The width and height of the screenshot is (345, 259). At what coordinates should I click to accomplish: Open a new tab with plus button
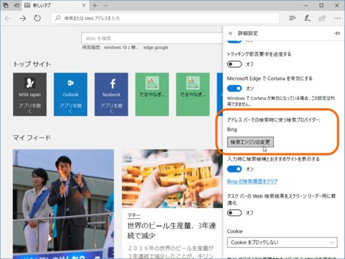[95, 6]
